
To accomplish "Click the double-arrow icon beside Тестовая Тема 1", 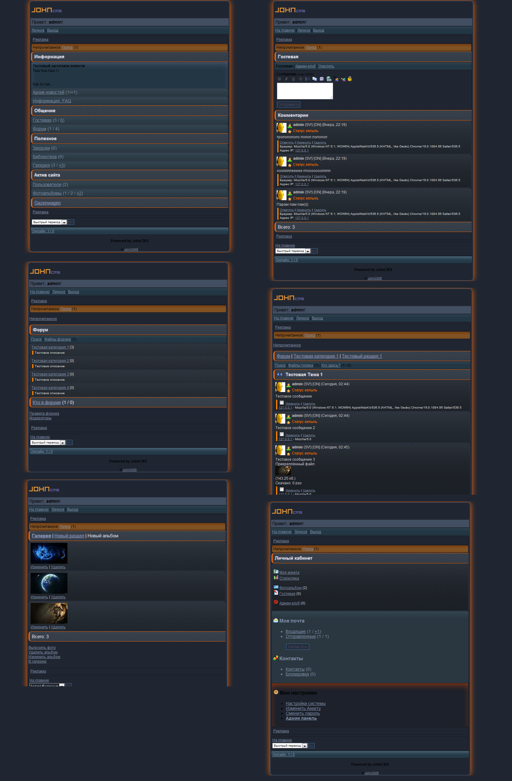I will tap(279, 375).
